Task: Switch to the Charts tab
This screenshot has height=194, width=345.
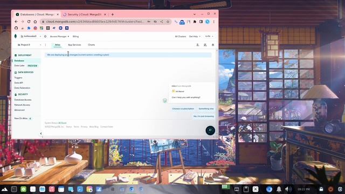Action: 91,45
